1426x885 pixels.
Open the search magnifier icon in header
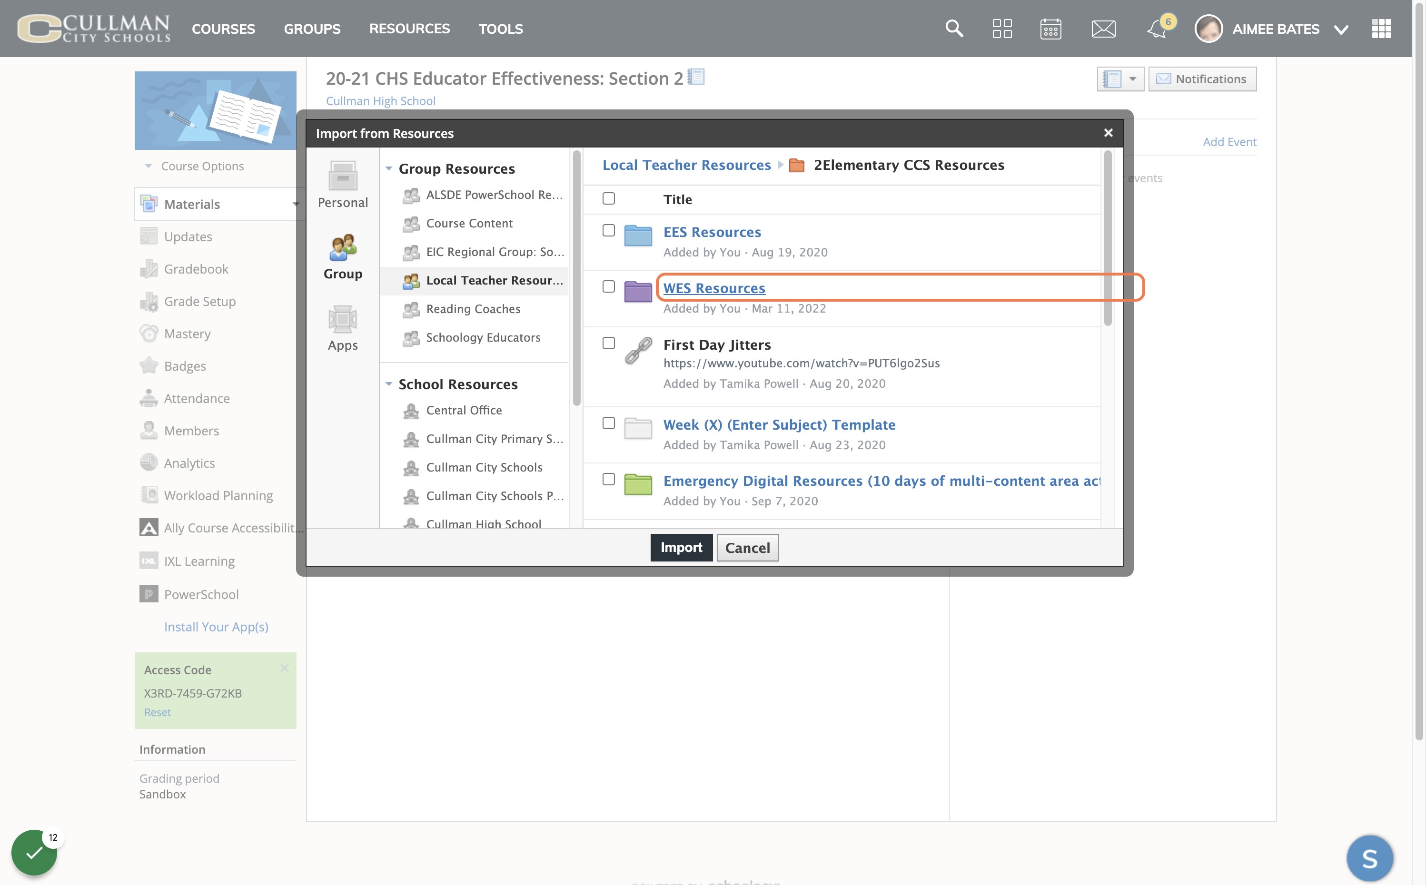click(x=954, y=28)
